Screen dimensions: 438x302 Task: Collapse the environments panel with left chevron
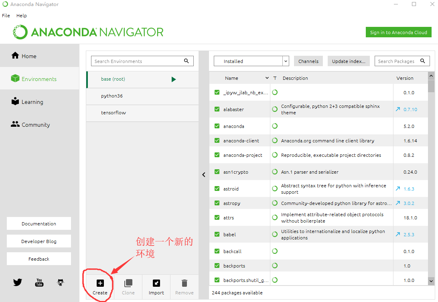coord(204,174)
